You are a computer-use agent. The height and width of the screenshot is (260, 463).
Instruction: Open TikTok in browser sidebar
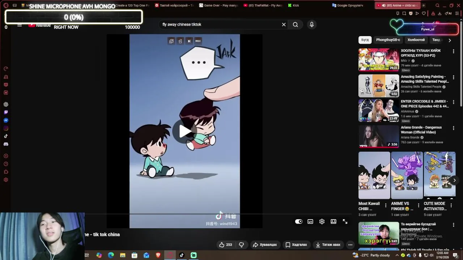pyautogui.click(x=6, y=136)
